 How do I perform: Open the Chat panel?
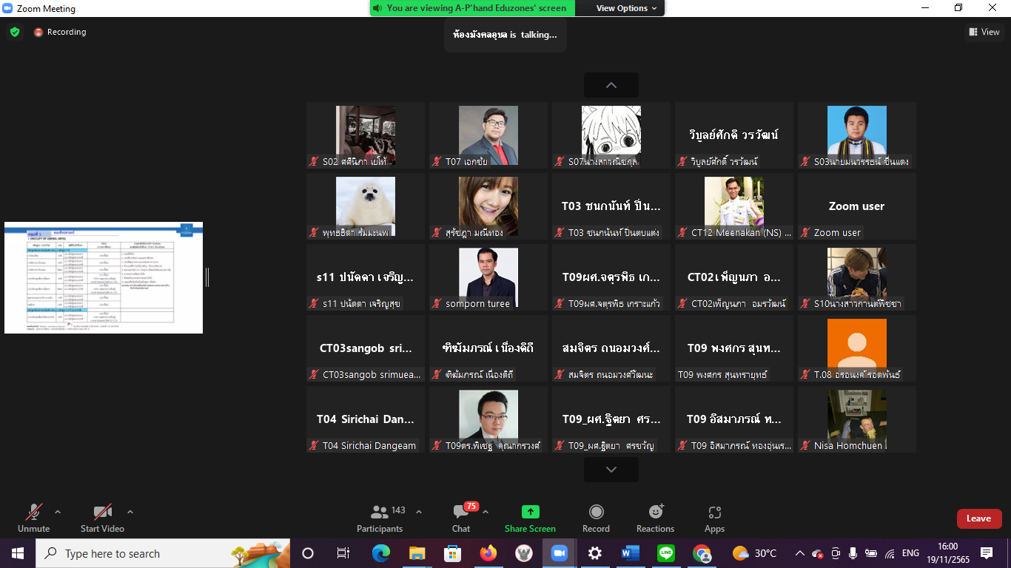coord(461,517)
